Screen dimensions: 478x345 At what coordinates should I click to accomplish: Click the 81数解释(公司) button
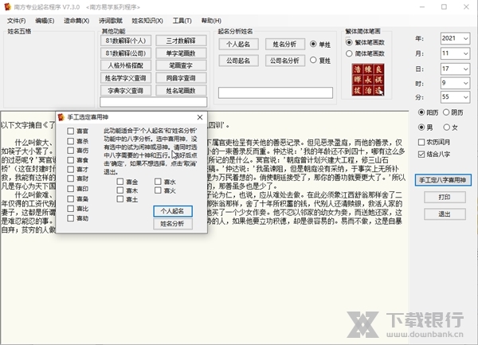tap(126, 53)
